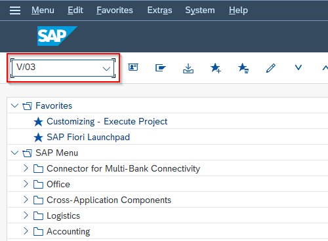This screenshot has height=241, width=328.
Task: Click the star beside SAP Fiori Launchpad
Action: coord(38,138)
